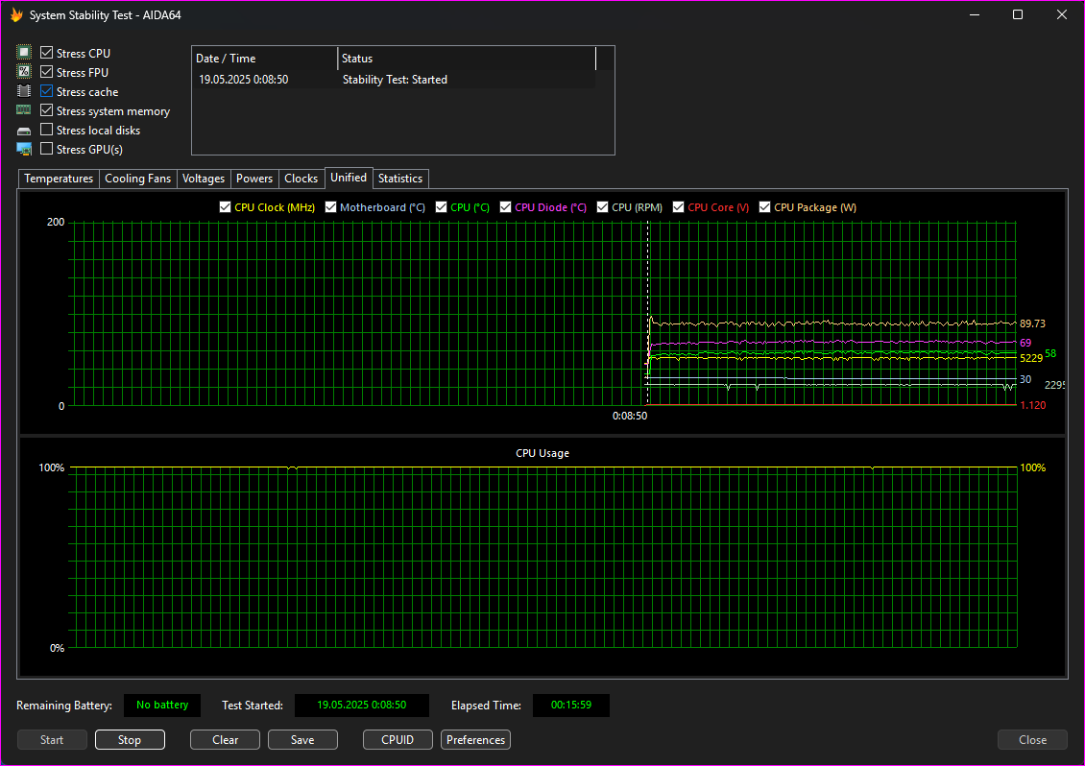Save the test results

[x=302, y=740]
